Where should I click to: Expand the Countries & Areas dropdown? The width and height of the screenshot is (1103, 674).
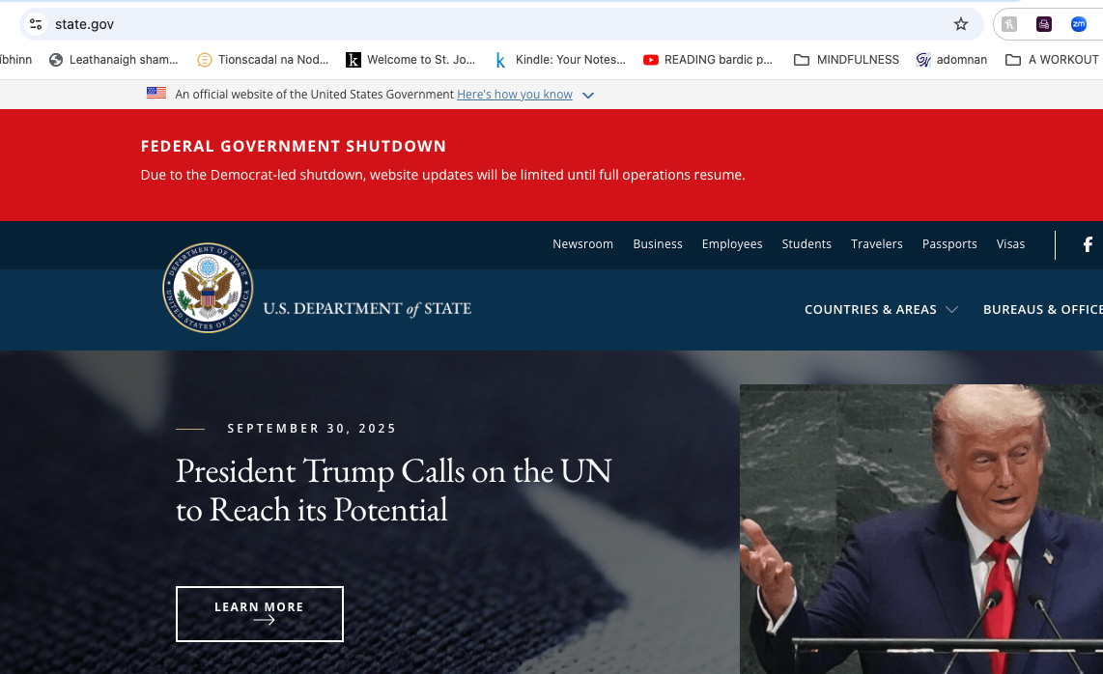[881, 310]
